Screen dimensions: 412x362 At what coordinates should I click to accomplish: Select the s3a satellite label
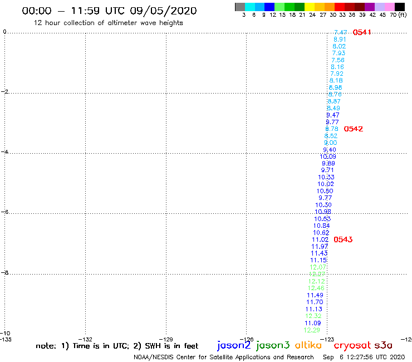[x=384, y=345]
